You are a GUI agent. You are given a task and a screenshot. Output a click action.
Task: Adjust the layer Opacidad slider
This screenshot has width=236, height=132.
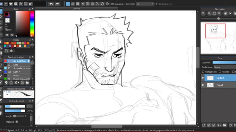224,63
